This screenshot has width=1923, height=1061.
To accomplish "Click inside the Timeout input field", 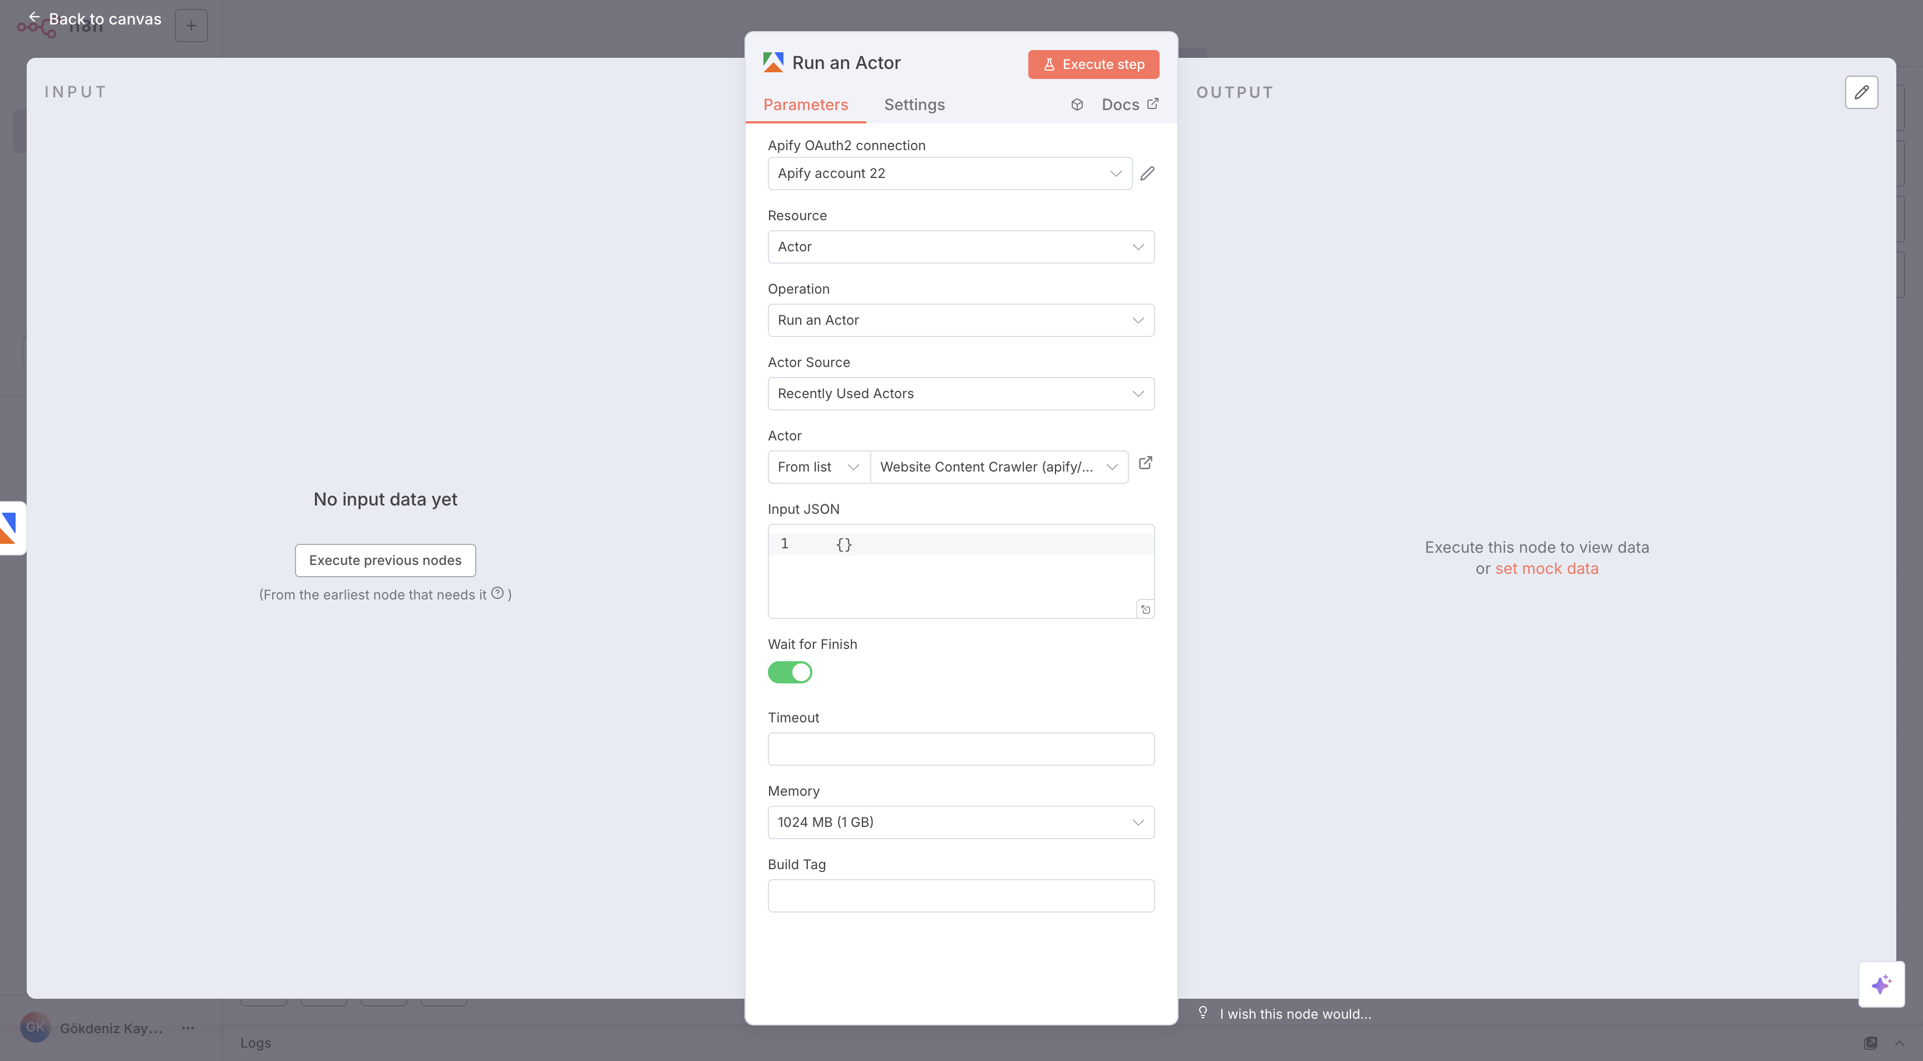I will tap(961, 748).
